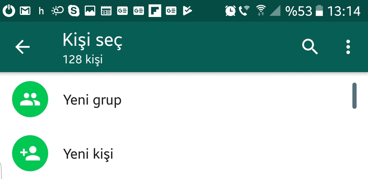Screen dimensions: 368x179
Task: Select the Yeni grup label
Action: 92,100
